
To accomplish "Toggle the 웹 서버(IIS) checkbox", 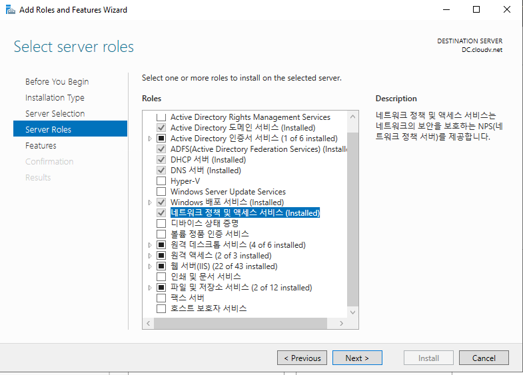I will 161,266.
